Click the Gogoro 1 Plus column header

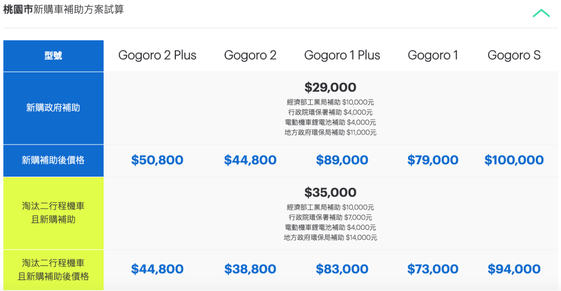click(x=342, y=55)
